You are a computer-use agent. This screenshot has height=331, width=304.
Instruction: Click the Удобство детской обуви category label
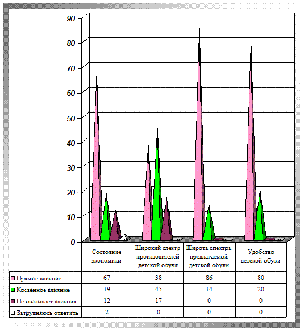[x=260, y=256]
